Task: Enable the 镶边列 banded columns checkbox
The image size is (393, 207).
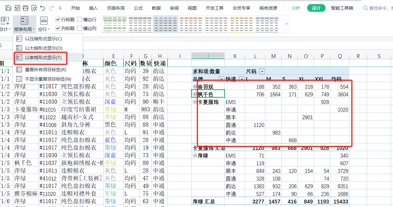Action: click(80, 29)
